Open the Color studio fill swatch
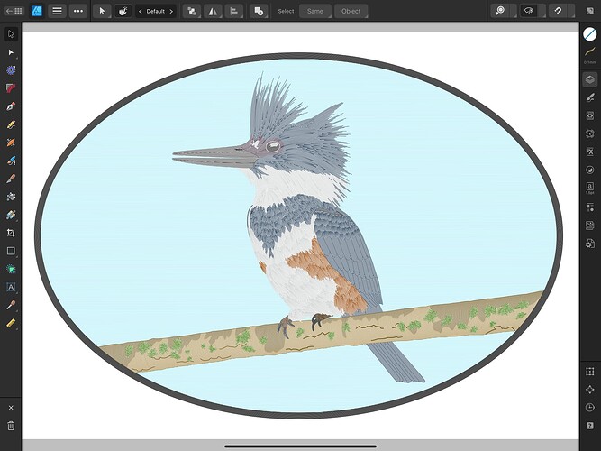601x451 pixels. (x=590, y=34)
